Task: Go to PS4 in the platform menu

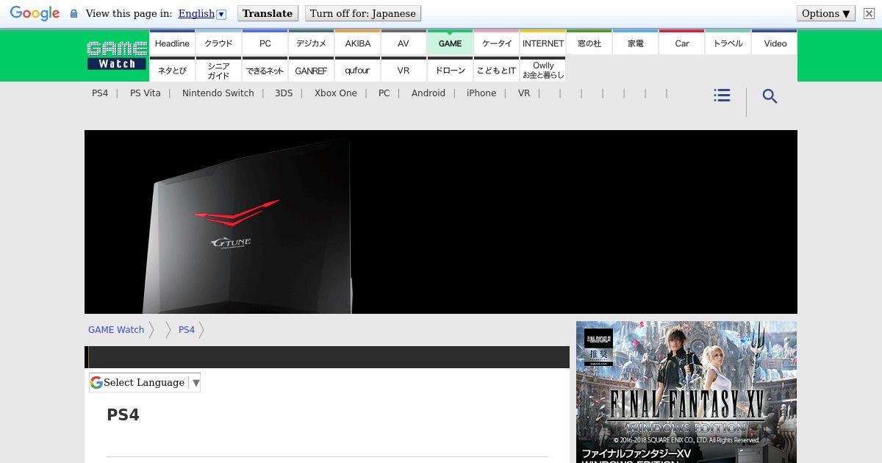Action: [100, 93]
